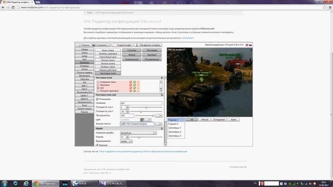Reset the Текстовые поля list section icon
Viewport: 333px width, 187px height.
click(162, 78)
